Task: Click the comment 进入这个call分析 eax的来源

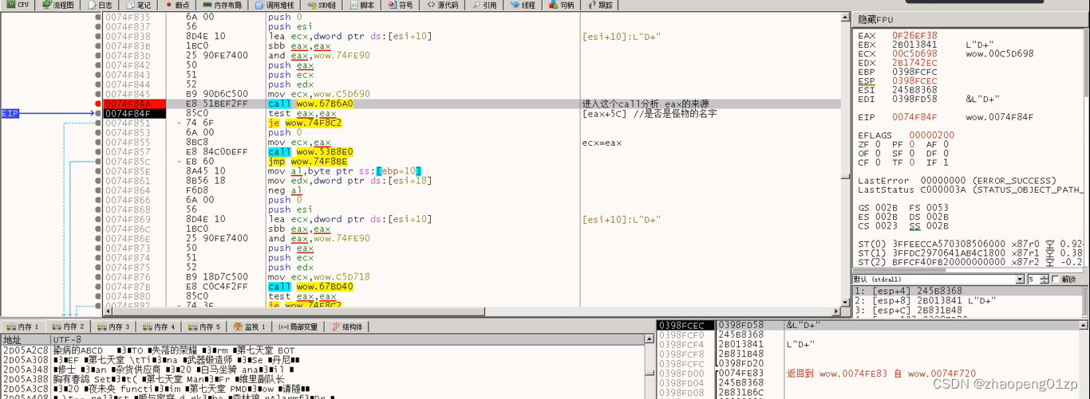Action: coord(646,104)
